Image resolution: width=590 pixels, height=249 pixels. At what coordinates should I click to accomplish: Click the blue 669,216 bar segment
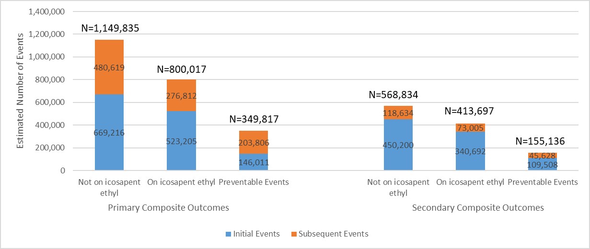pyautogui.click(x=109, y=132)
